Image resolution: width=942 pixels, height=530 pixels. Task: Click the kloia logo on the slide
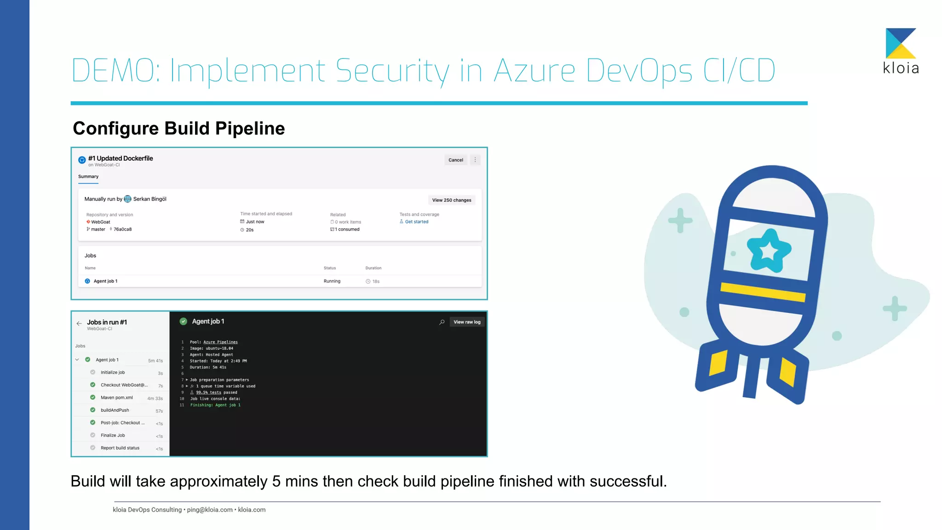(901, 51)
